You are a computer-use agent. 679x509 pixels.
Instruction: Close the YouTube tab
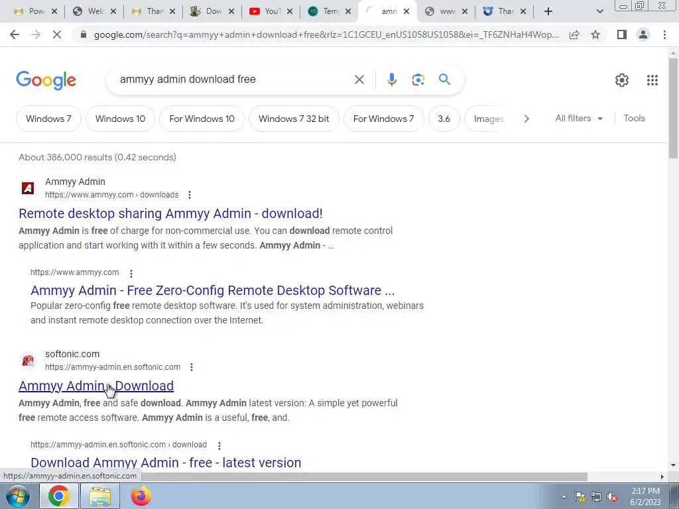pyautogui.click(x=290, y=12)
